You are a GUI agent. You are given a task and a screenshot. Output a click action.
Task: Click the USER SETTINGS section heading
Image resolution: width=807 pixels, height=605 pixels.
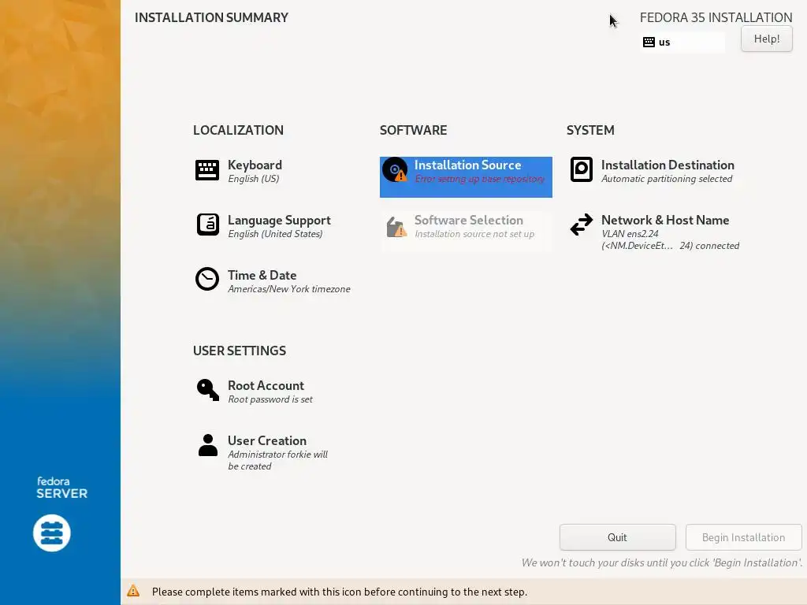(240, 351)
